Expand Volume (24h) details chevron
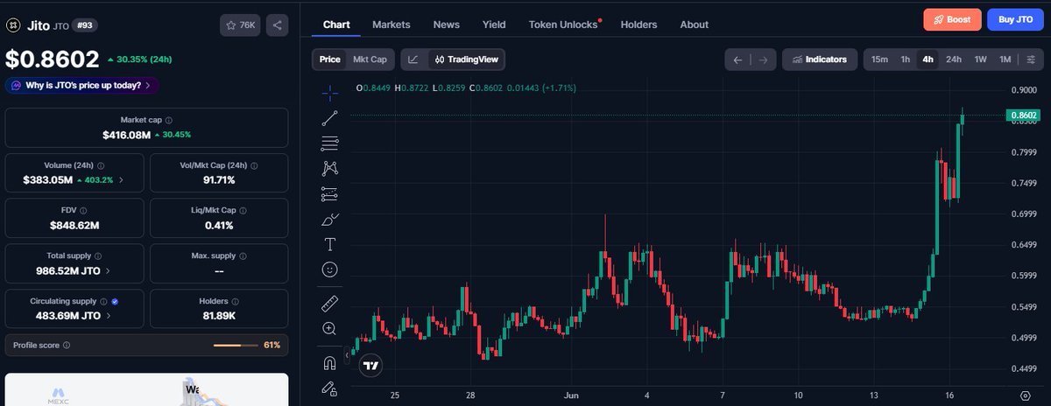This screenshot has height=406, width=1051. coord(121,180)
